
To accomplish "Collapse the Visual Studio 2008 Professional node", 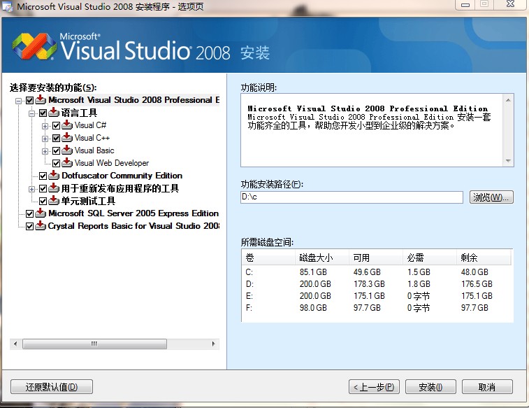I will pyautogui.click(x=19, y=101).
